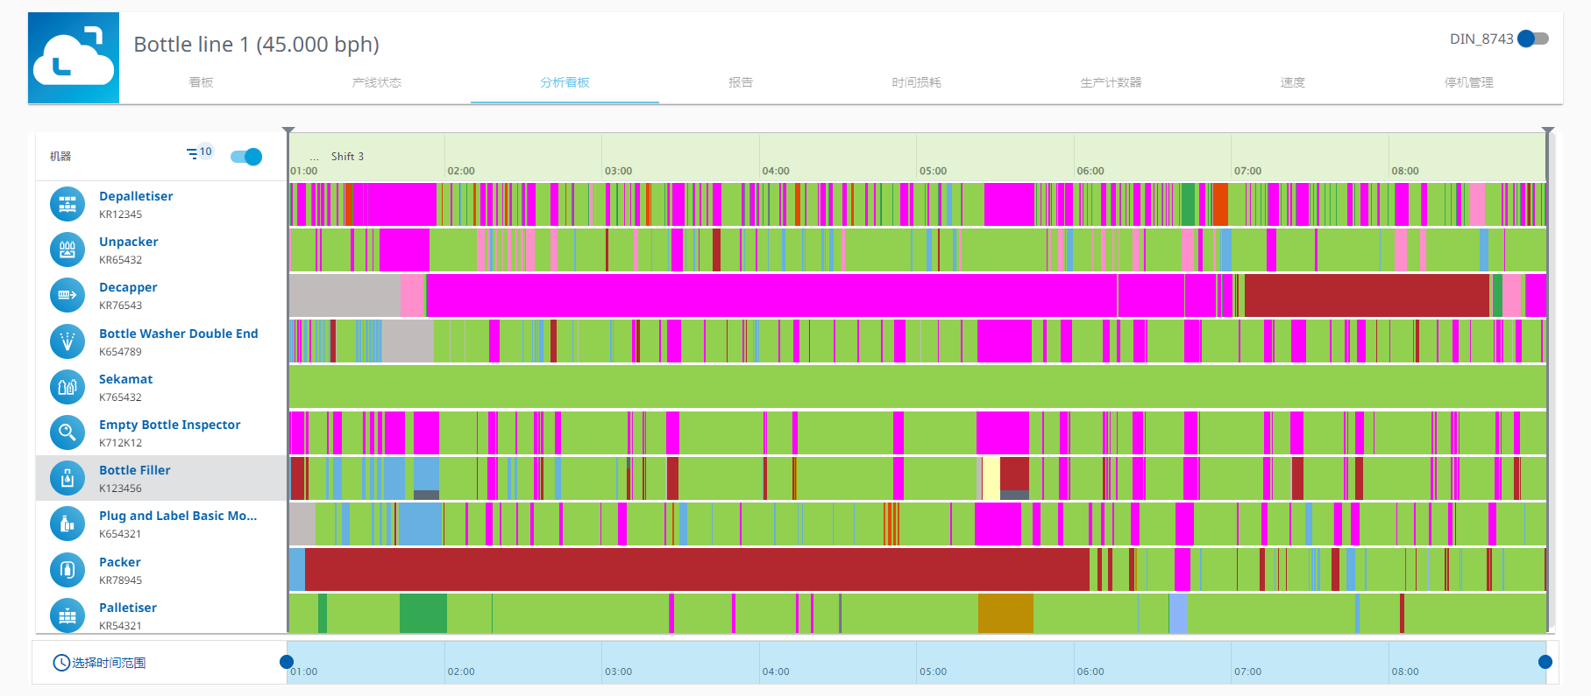Expand the 选择时间范围 time range selector

click(x=99, y=663)
